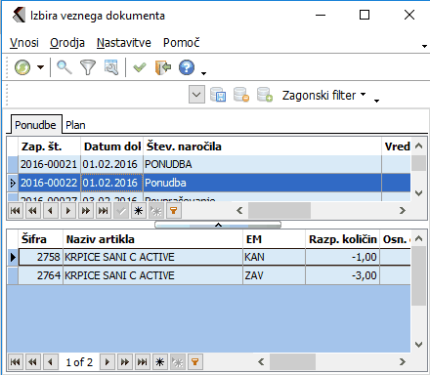Click the asterisk bookmark button in lower navigator
The width and height of the screenshot is (430, 375).
tap(160, 362)
